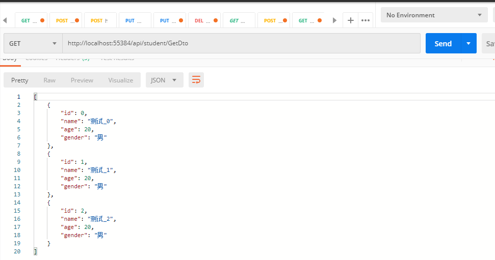Viewport: 495px width, 260px height.
Task: Click "id": 1 on line 9
Action: click(73, 162)
